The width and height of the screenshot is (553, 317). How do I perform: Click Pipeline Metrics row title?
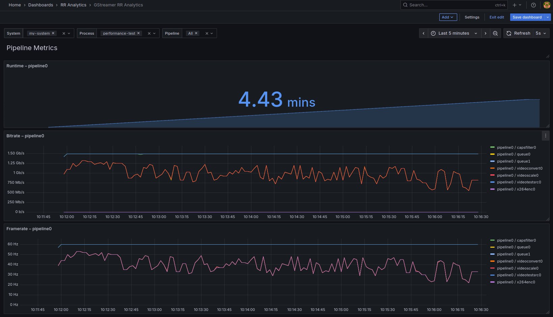pyautogui.click(x=32, y=48)
